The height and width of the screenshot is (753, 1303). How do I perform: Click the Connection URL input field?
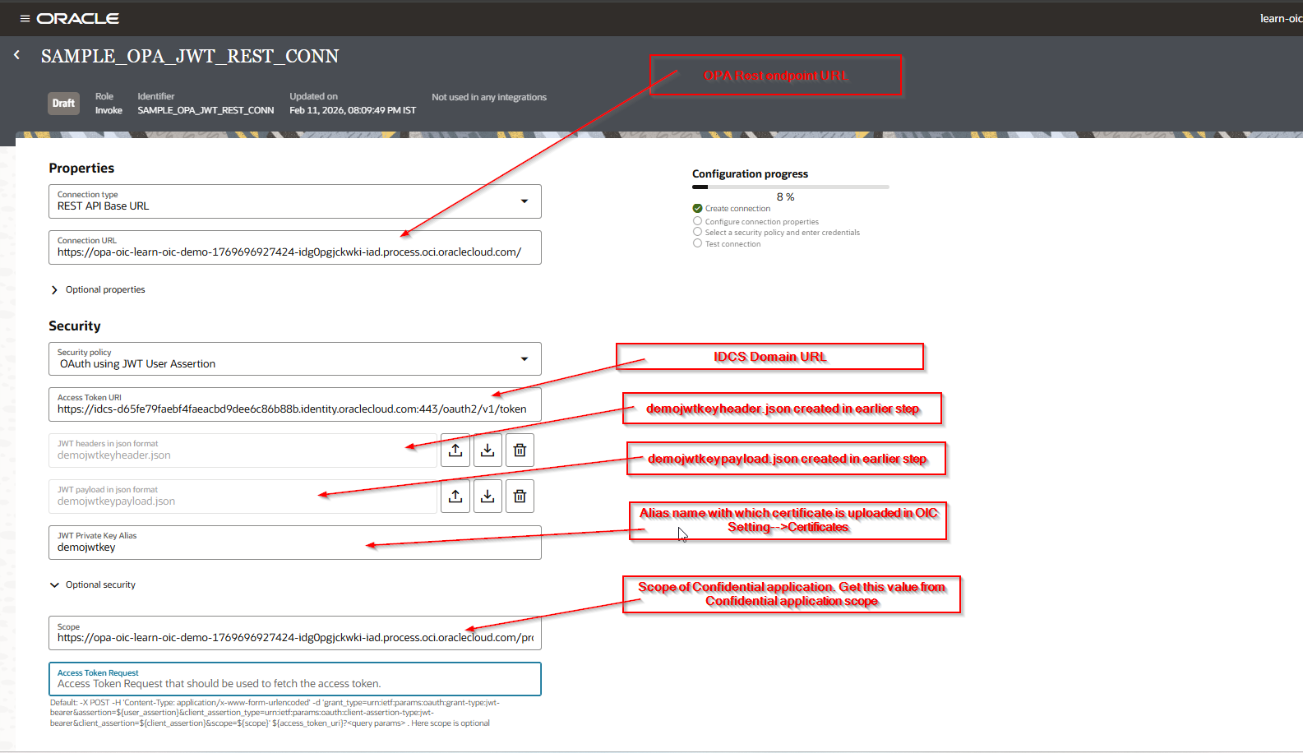point(294,252)
